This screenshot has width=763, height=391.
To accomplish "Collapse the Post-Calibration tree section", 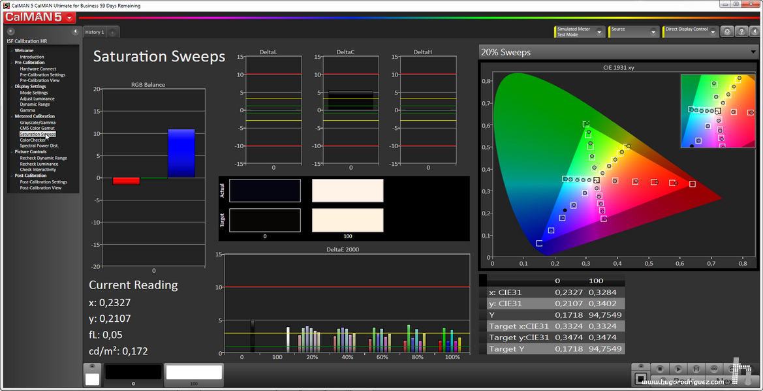I will pyautogui.click(x=11, y=176).
